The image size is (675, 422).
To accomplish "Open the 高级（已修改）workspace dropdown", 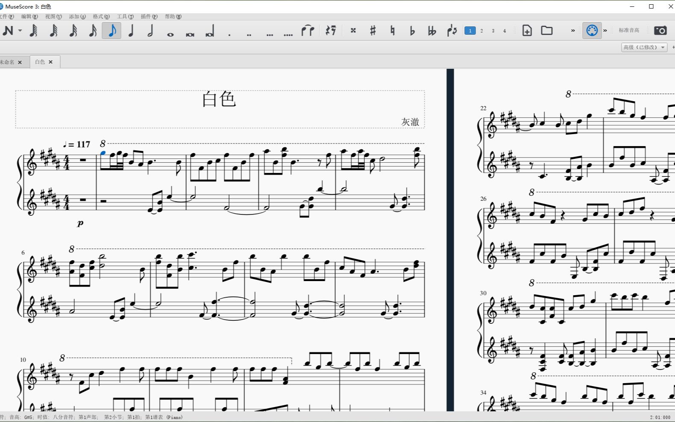I will tap(644, 47).
